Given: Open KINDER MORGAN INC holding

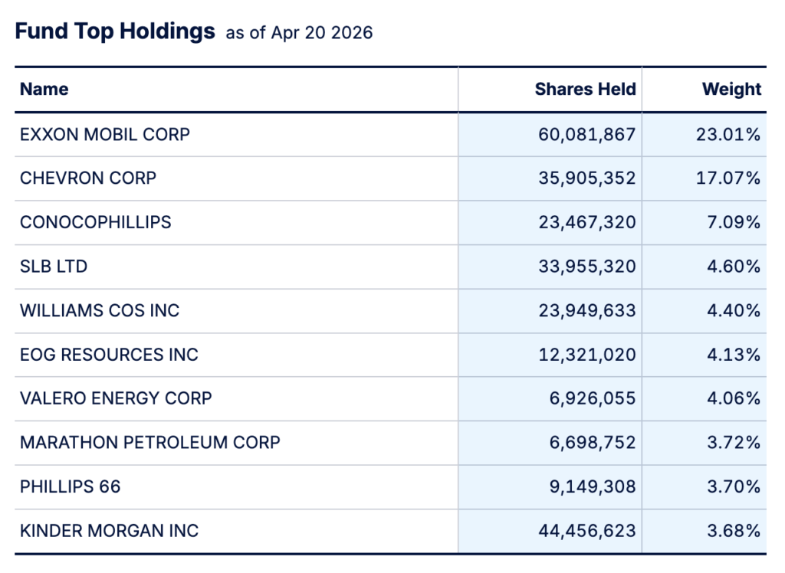Looking at the screenshot, I should tap(109, 531).
